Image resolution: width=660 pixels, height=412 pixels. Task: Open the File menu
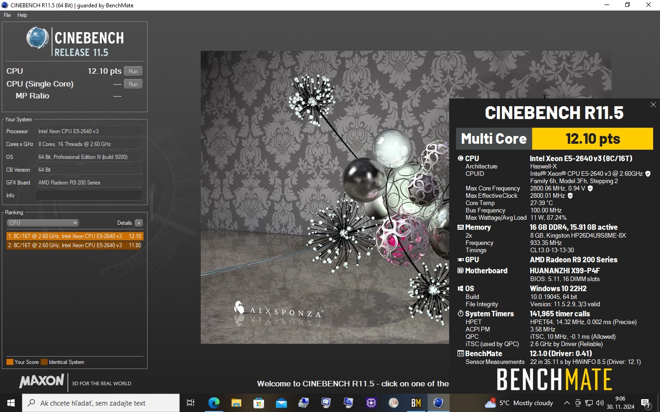pyautogui.click(x=7, y=15)
